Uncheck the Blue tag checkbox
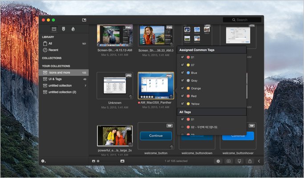304x178 pixels. [x=182, y=73]
